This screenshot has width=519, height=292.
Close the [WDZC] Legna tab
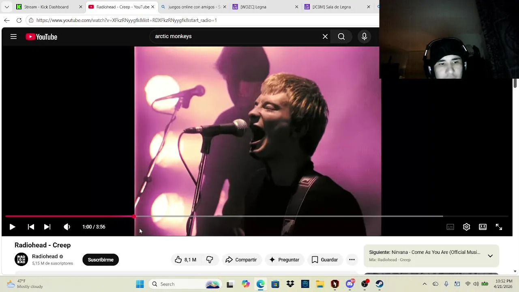(296, 7)
